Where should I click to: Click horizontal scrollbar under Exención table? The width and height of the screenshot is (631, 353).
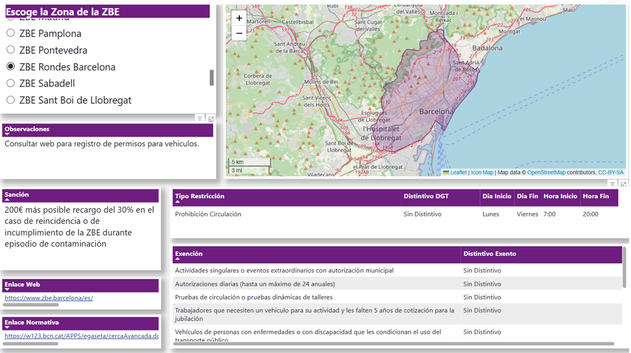394,344
